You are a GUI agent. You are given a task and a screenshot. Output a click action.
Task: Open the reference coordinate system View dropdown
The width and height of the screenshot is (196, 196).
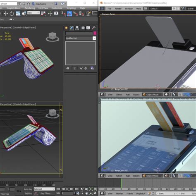33,13
